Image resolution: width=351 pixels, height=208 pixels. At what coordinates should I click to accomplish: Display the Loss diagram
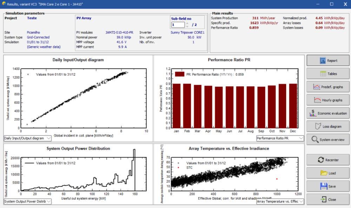pyautogui.click(x=328, y=126)
